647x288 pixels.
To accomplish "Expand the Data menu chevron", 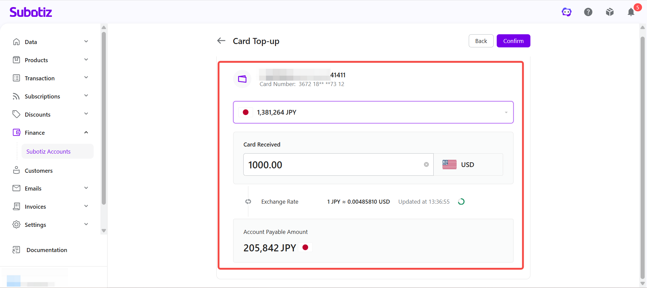I will pyautogui.click(x=86, y=42).
